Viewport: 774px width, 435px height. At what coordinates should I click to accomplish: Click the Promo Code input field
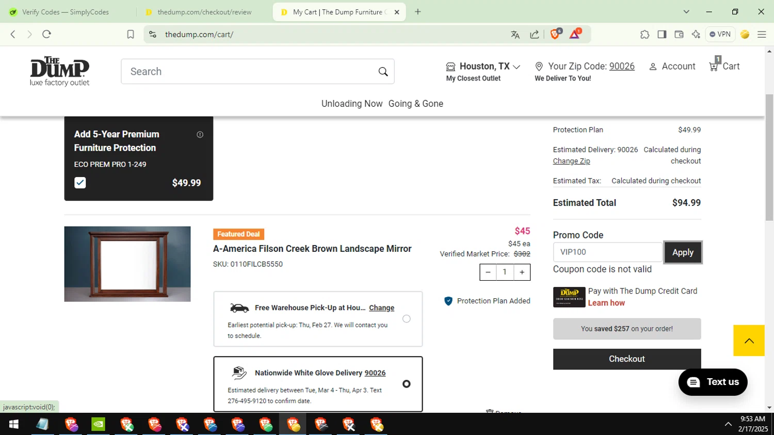coord(608,252)
